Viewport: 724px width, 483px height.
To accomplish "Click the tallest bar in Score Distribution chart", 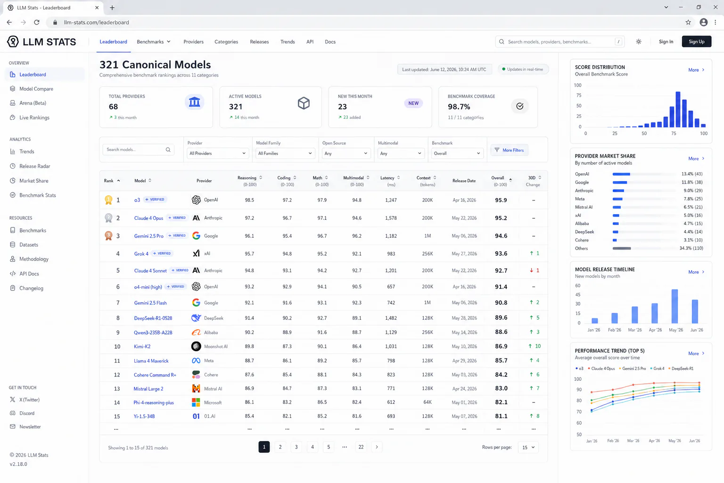I will [678, 109].
